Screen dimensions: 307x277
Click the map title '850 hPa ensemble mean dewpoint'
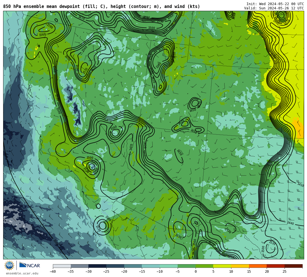[42, 7]
